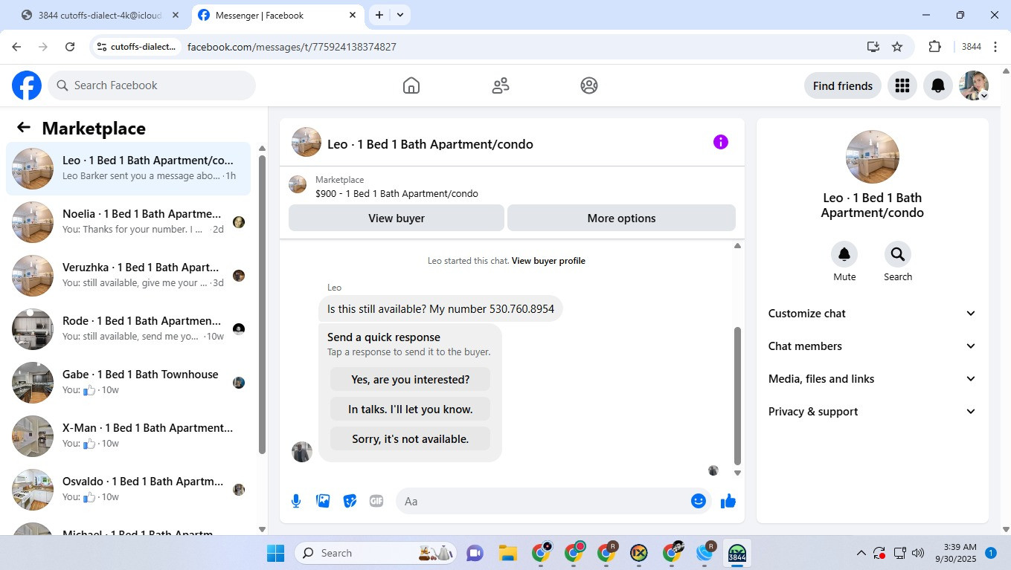
Task: Expand the Privacy & support section
Action: (872, 412)
